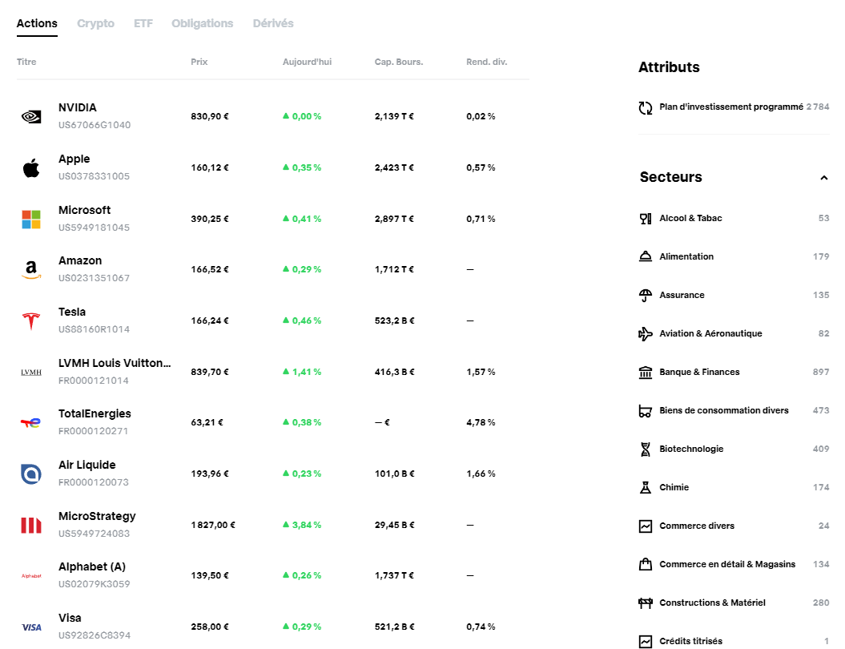Click the Biotechnologie DNA icon
This screenshot has width=845, height=649.
(x=645, y=449)
